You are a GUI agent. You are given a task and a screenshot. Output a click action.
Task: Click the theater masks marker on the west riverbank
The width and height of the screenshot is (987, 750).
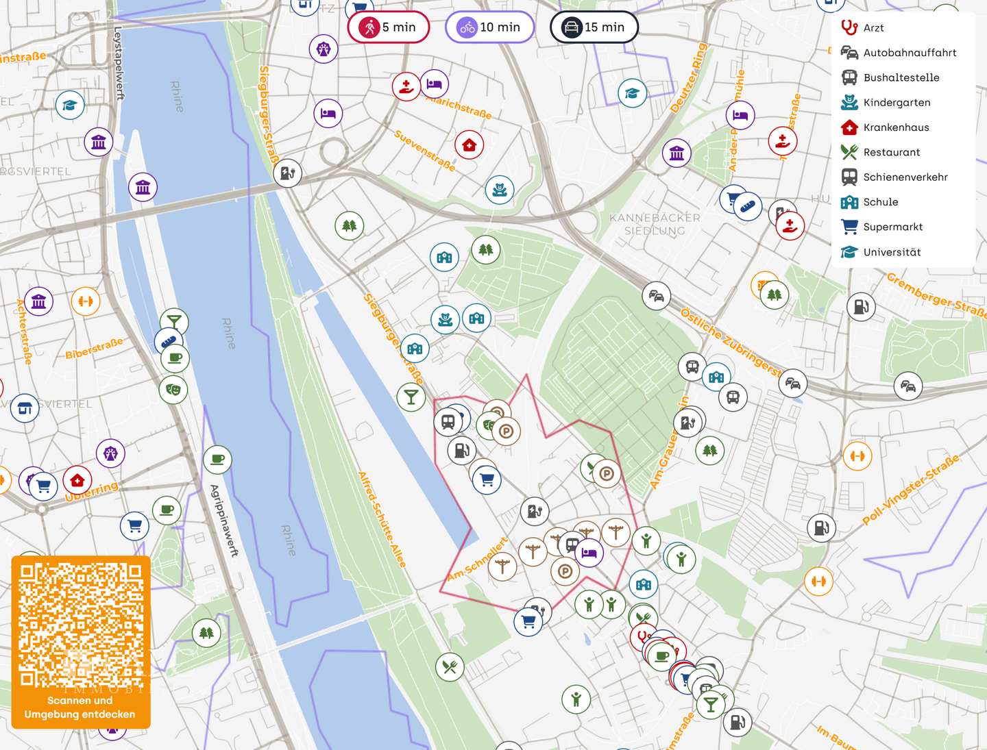(x=173, y=390)
